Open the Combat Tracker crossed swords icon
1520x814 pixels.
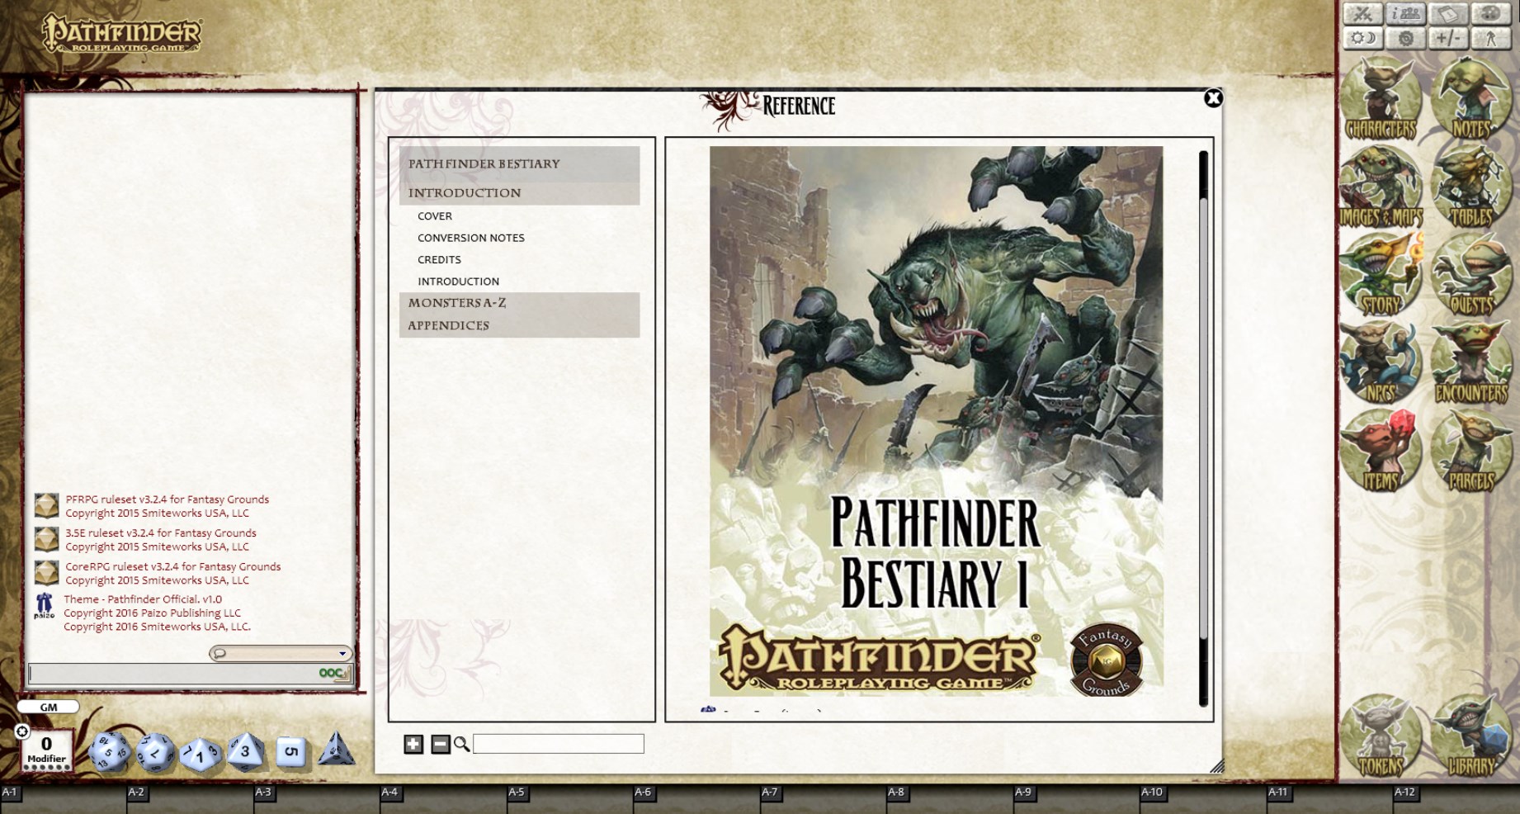(x=1363, y=13)
